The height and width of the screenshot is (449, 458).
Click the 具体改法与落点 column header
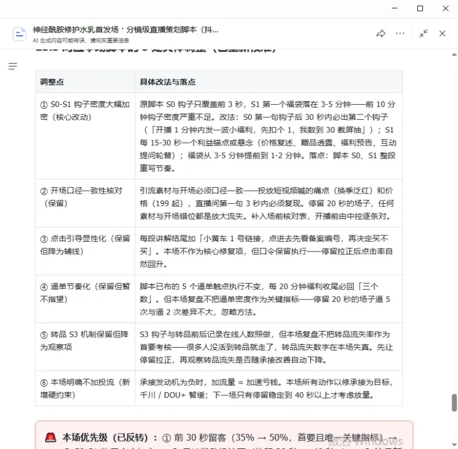(269, 82)
